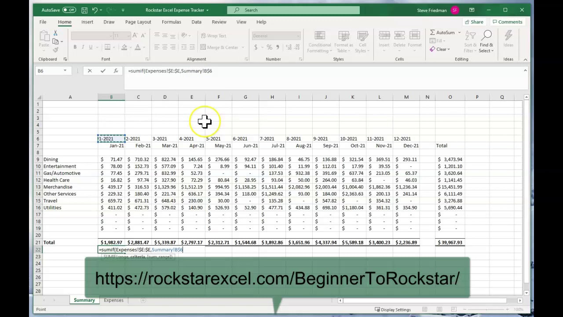This screenshot has height=317, width=563.
Task: Open the Clear dropdown menu
Action: [x=440, y=49]
